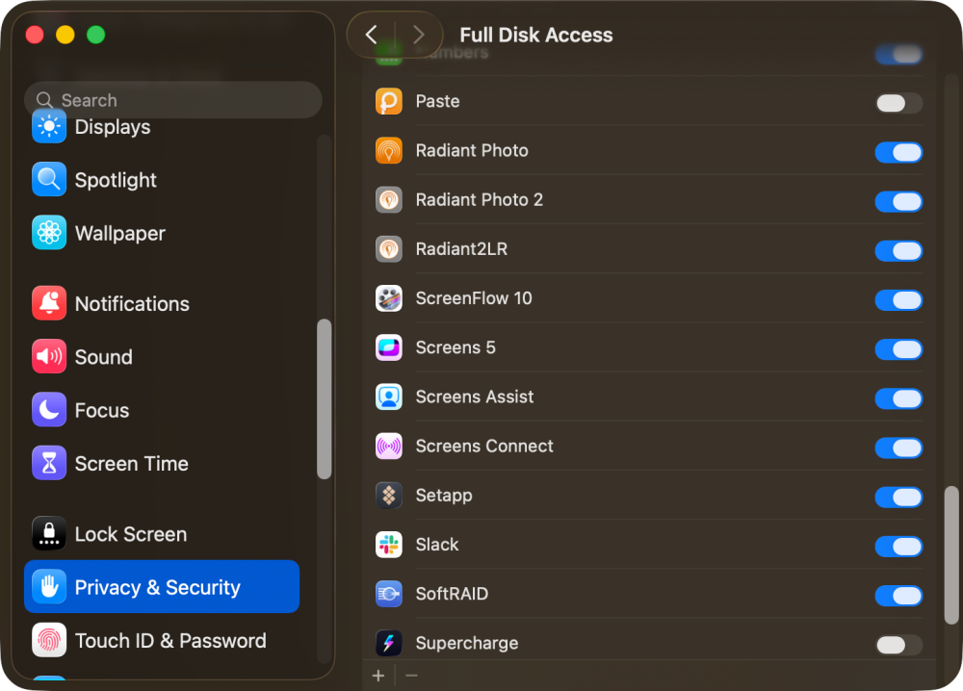Click the app list vertical scrollbar

point(951,553)
